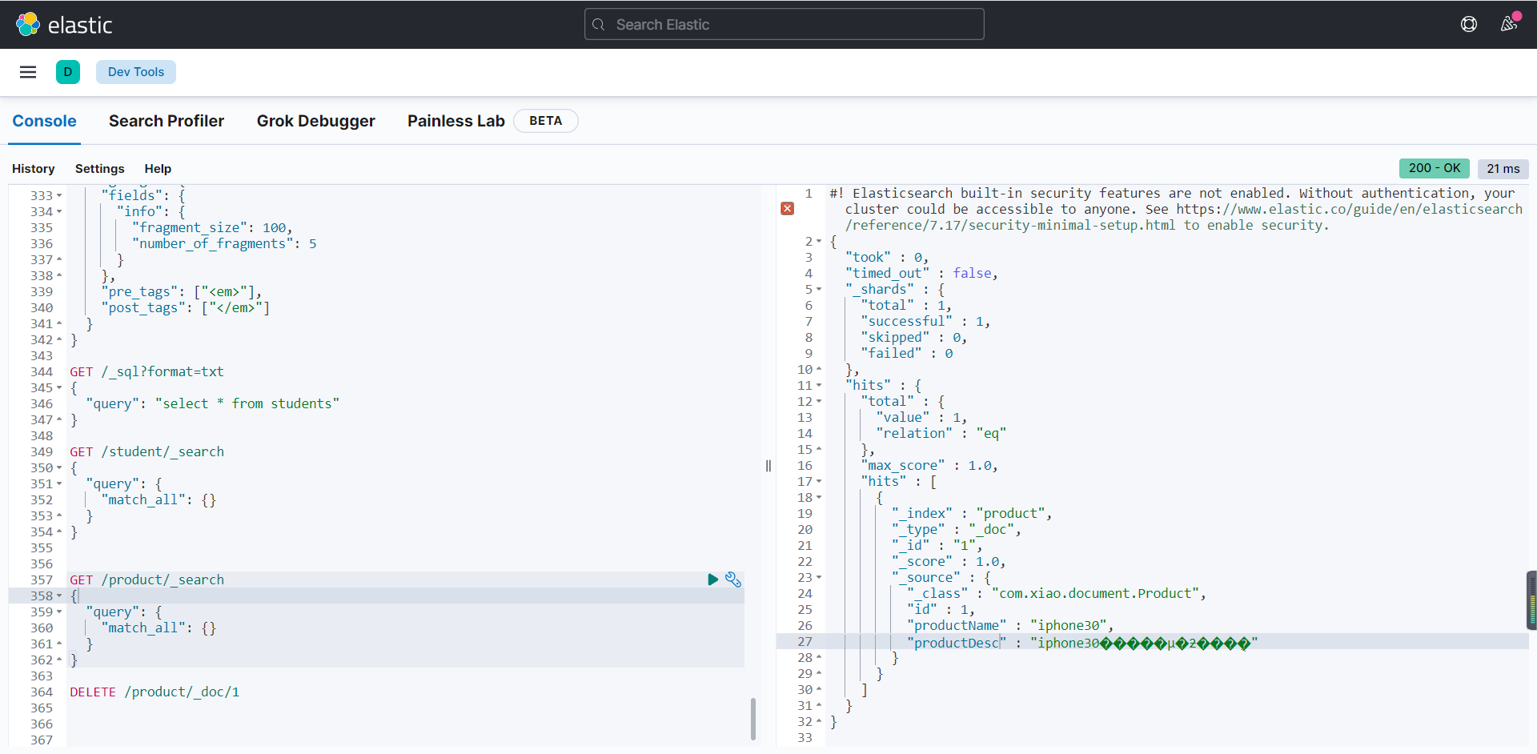Click the left editor vertical scrollbar
The height and width of the screenshot is (754, 1537).
click(752, 719)
